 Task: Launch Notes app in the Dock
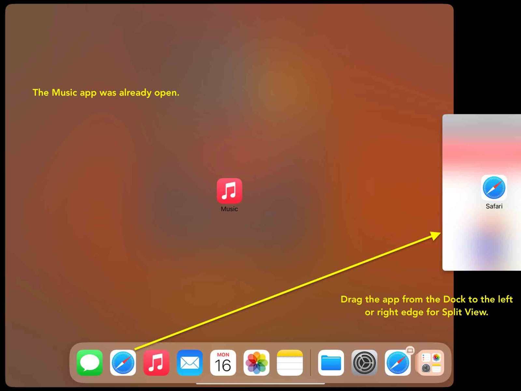point(290,363)
